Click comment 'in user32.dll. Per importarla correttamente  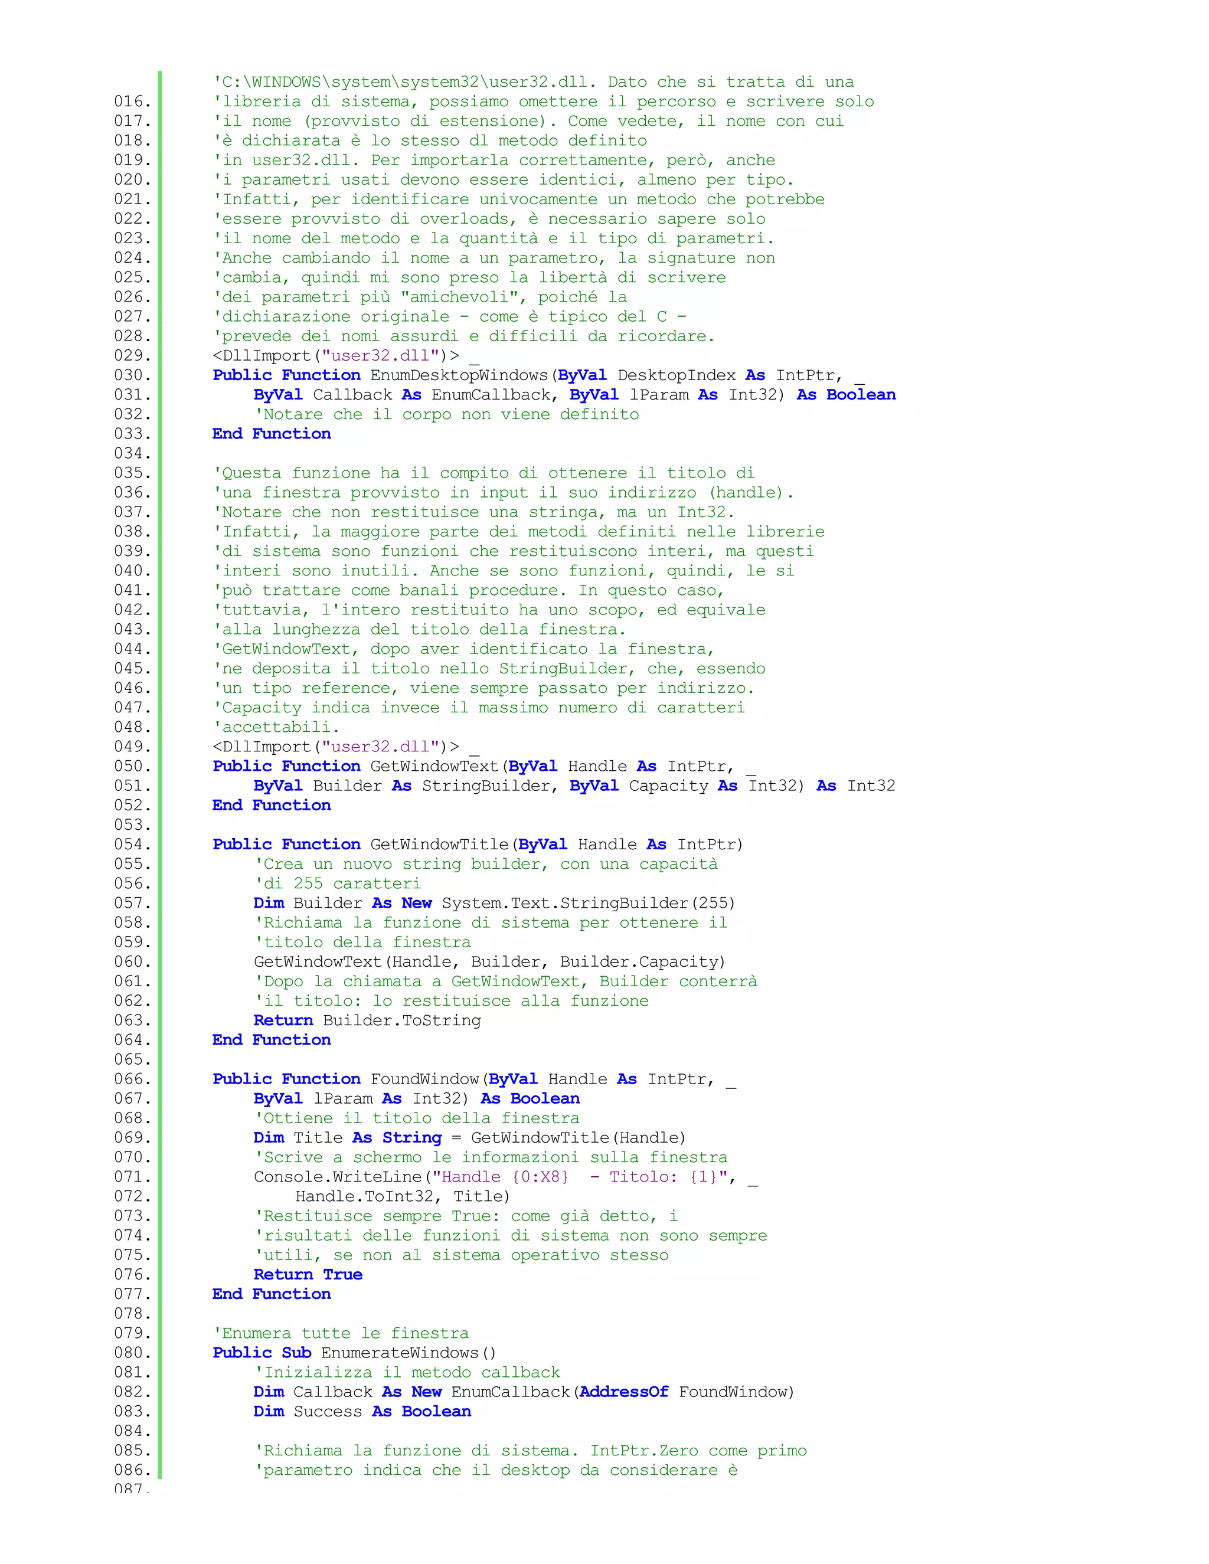494,161
